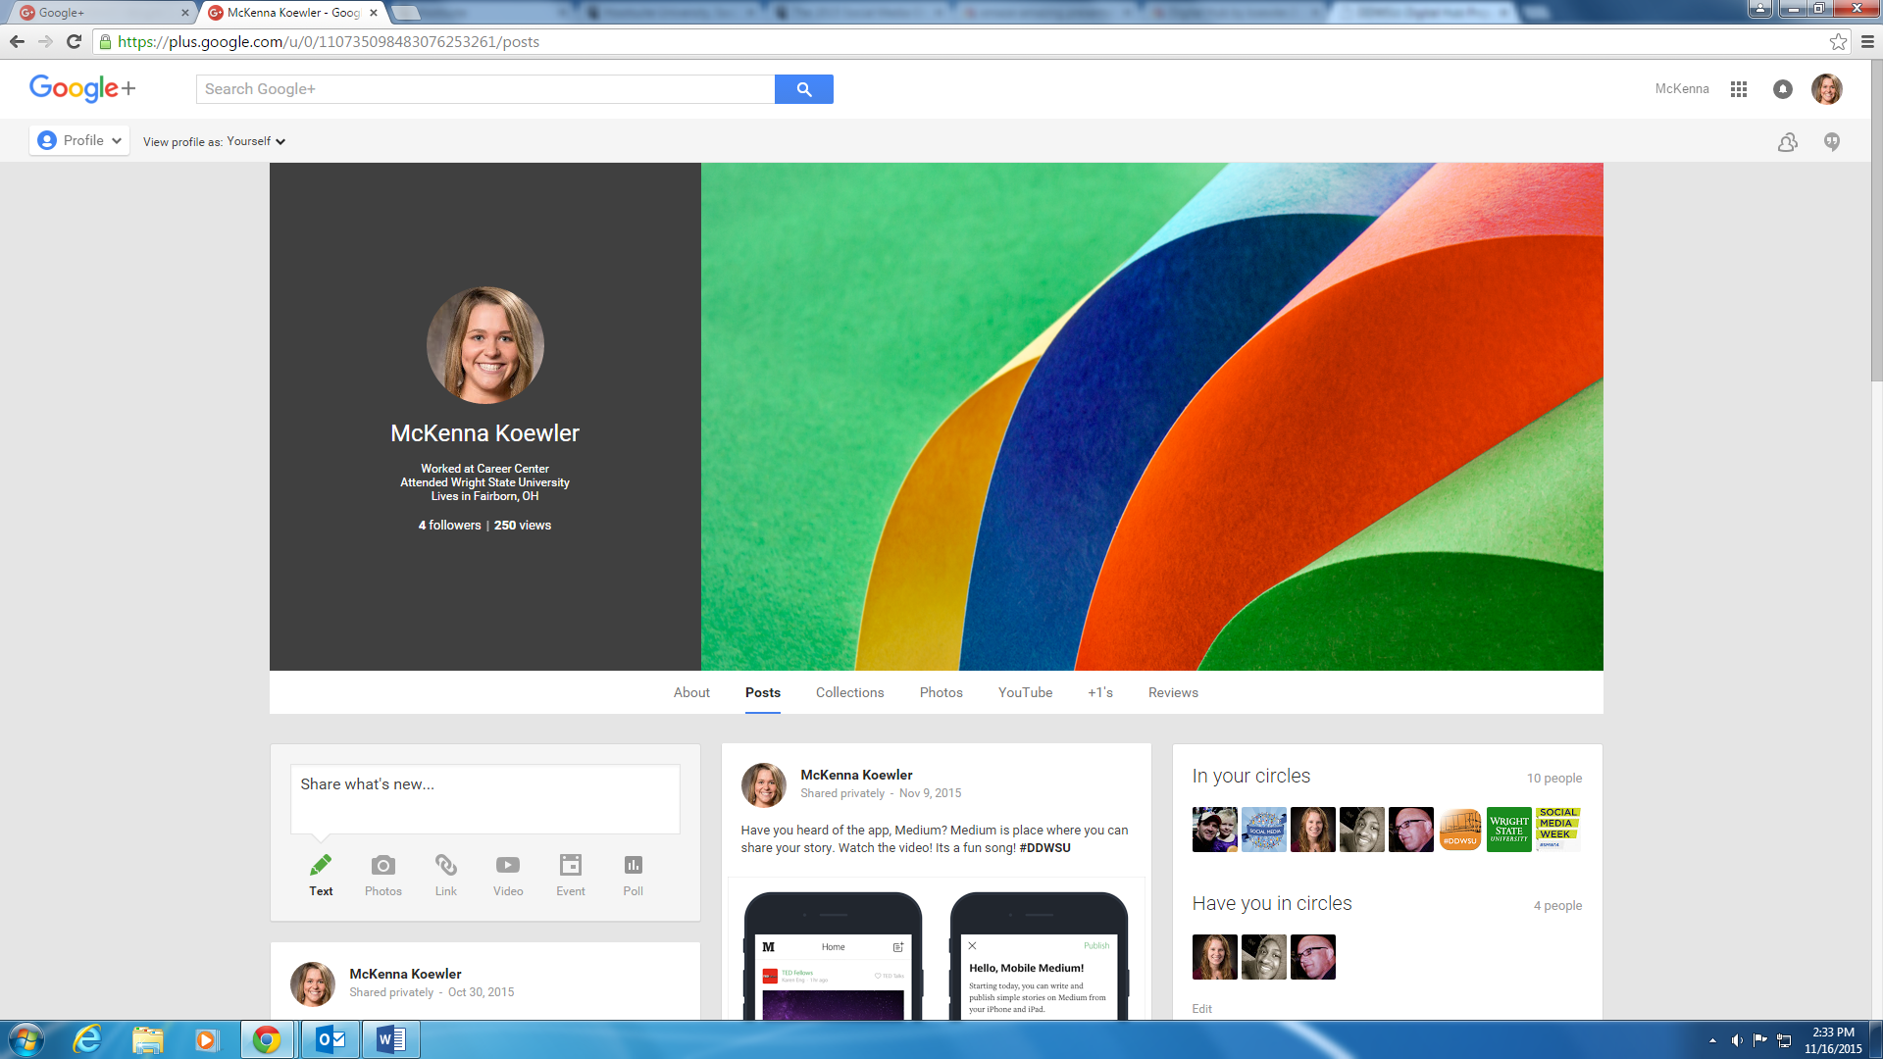This screenshot has height=1059, width=1883.
Task: Start a Poll with the poll icon
Action: (634, 866)
